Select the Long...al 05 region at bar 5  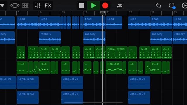(x=28, y=83)
